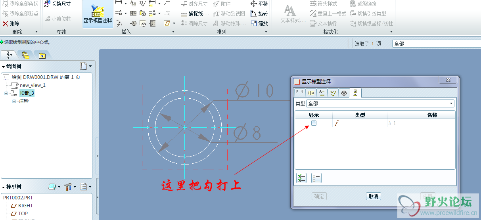481x220 pixels.
Task: Open the 模型树 show options dropdown
Action: (54, 186)
